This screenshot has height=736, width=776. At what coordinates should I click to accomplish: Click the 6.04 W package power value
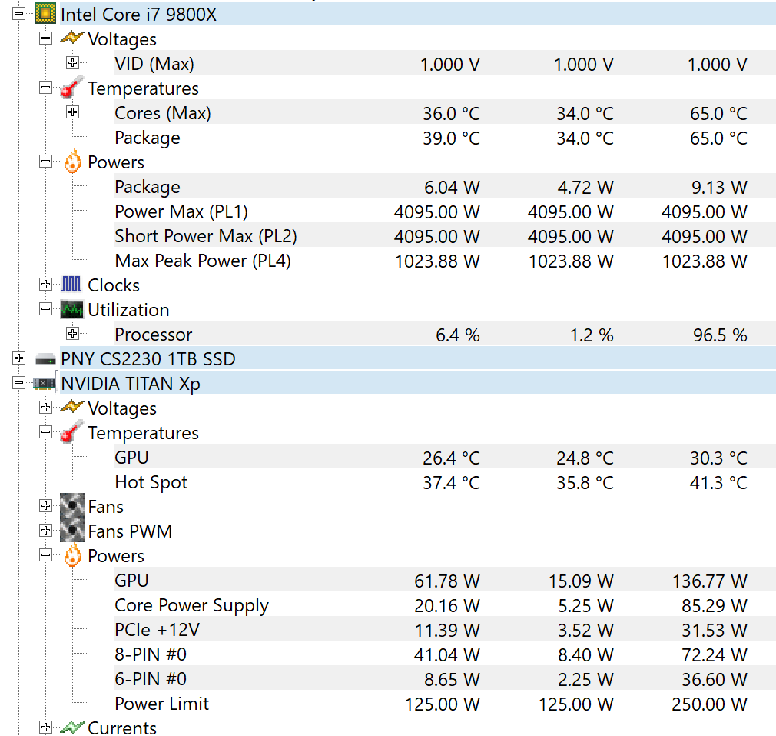452,187
